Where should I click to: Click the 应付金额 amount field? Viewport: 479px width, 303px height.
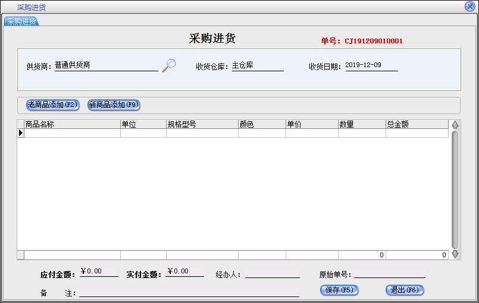99,272
